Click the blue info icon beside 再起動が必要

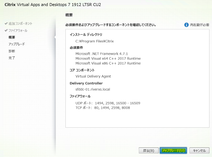pyautogui.click(x=187, y=25)
